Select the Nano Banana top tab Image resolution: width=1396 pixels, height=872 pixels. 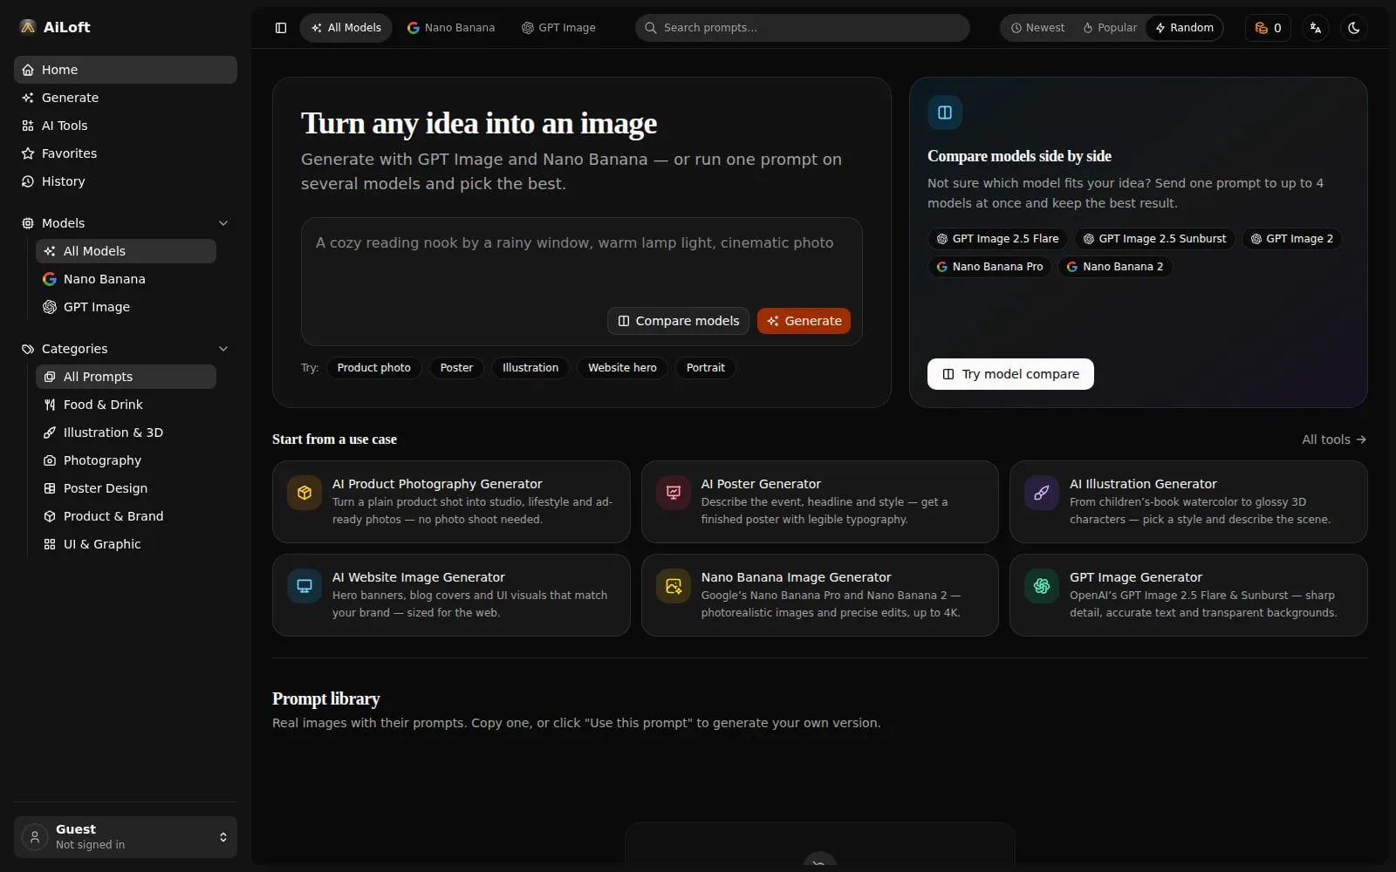(x=451, y=28)
